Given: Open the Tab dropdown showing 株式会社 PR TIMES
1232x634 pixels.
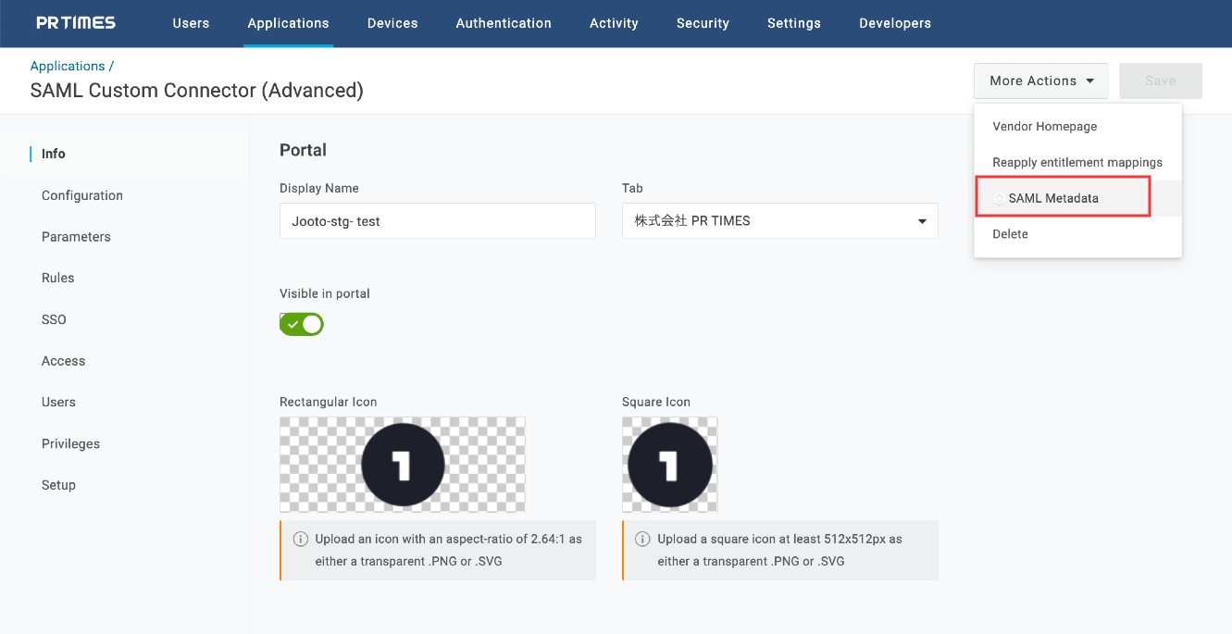Looking at the screenshot, I should pyautogui.click(x=779, y=221).
